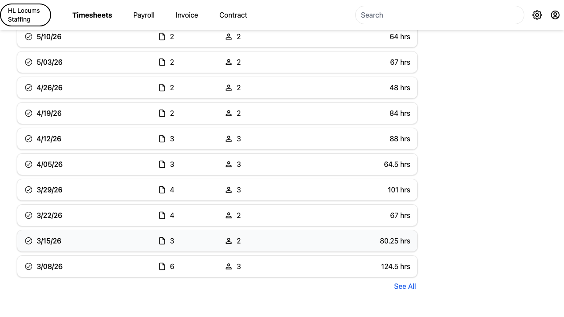Click the approved check icon for 5/10/26
Image resolution: width=564 pixels, height=317 pixels.
29,37
